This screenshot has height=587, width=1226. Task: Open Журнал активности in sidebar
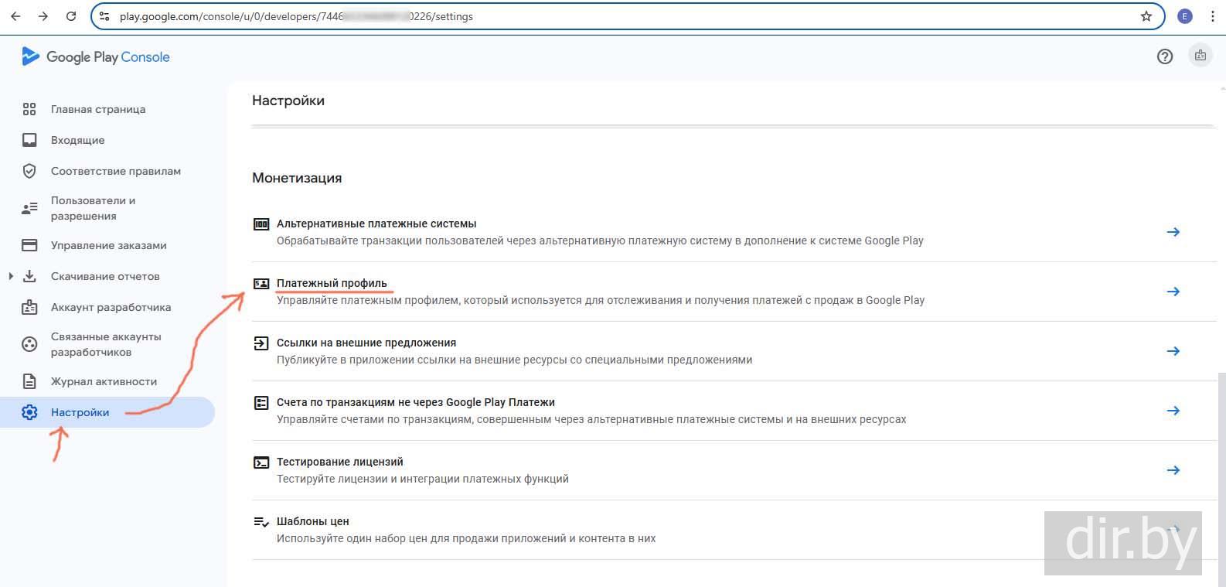coord(104,381)
